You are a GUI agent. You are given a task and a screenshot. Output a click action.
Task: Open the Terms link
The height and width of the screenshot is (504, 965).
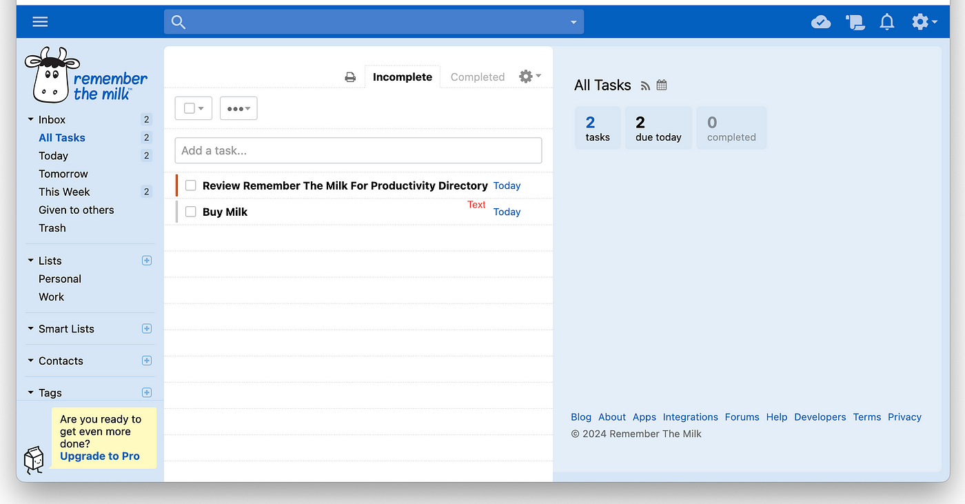tap(867, 417)
